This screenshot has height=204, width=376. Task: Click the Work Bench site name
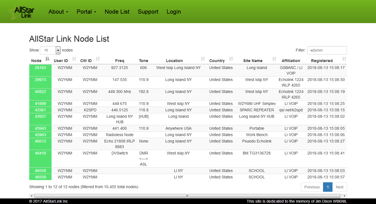coord(257,135)
